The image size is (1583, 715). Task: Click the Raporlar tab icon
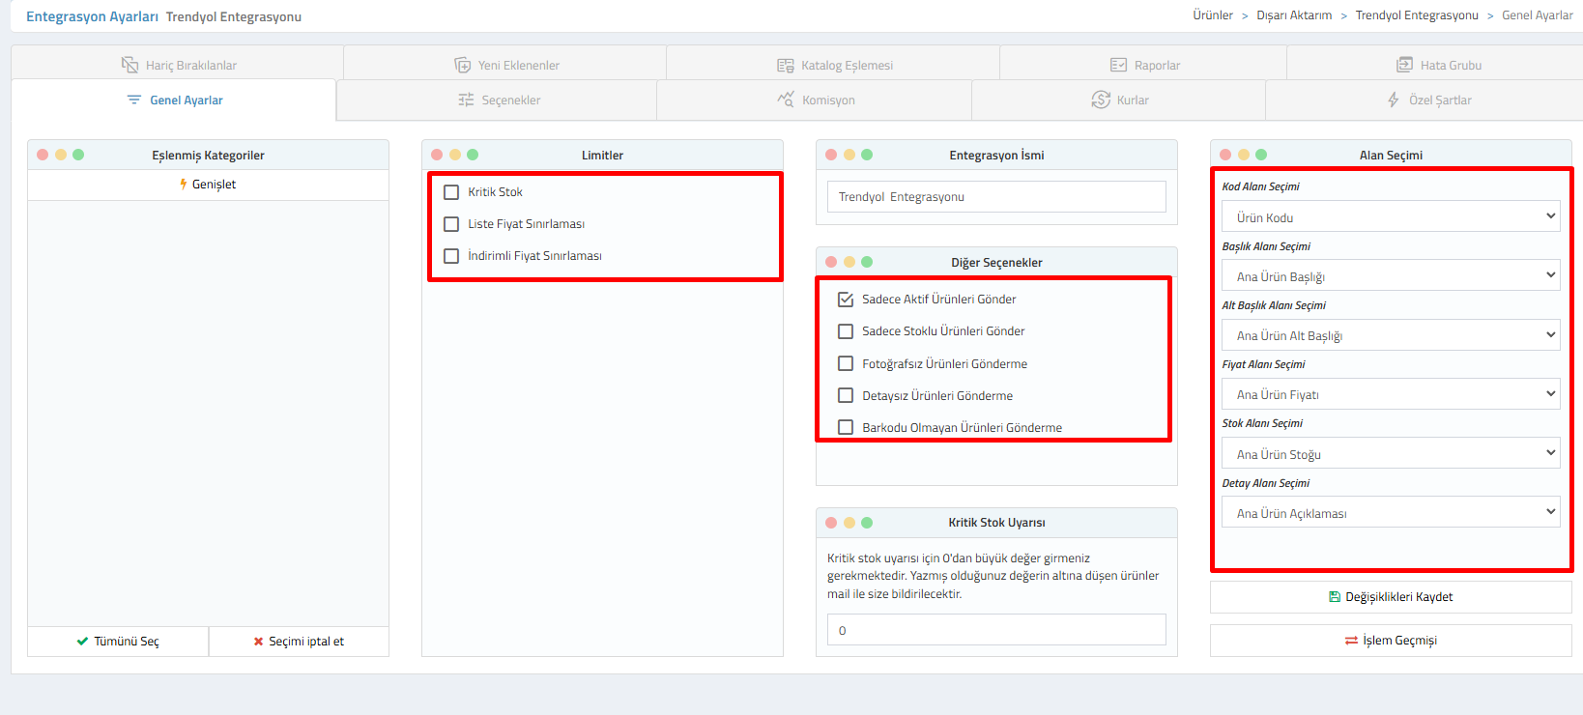1118,65
